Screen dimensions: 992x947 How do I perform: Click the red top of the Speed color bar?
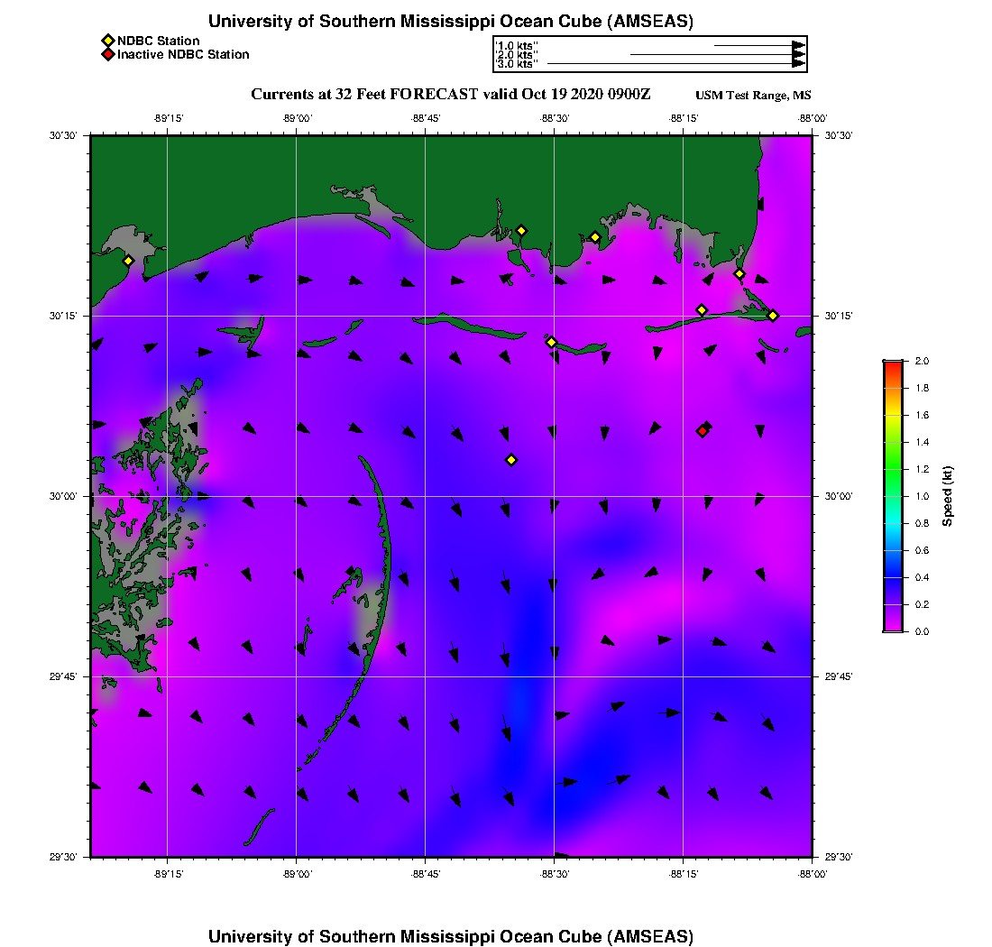892,364
